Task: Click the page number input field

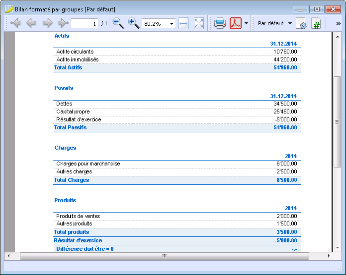Action: 85,24
